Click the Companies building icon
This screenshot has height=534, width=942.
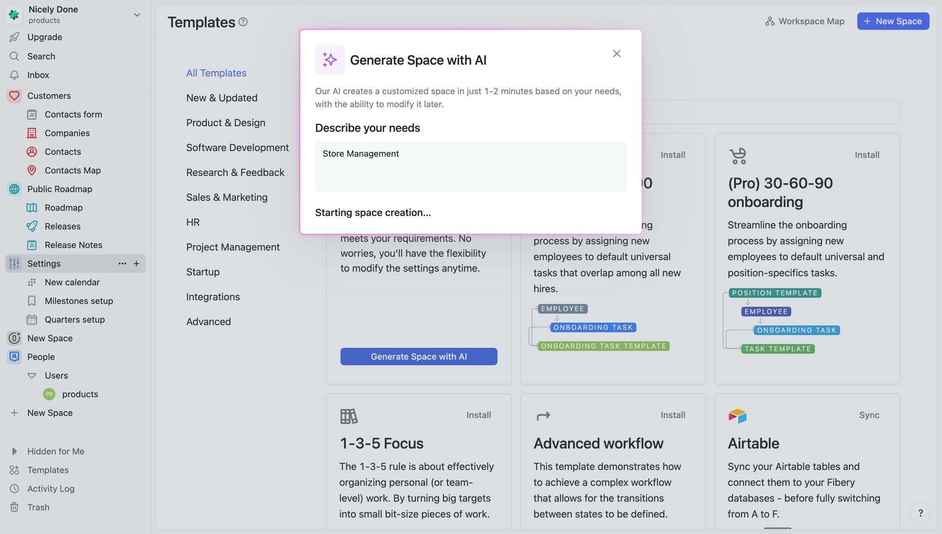tap(32, 133)
